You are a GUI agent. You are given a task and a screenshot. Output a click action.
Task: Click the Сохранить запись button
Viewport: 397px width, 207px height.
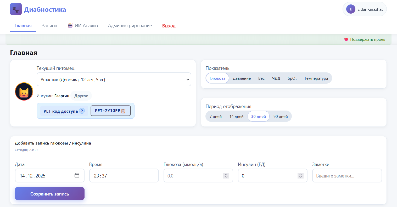(50, 194)
